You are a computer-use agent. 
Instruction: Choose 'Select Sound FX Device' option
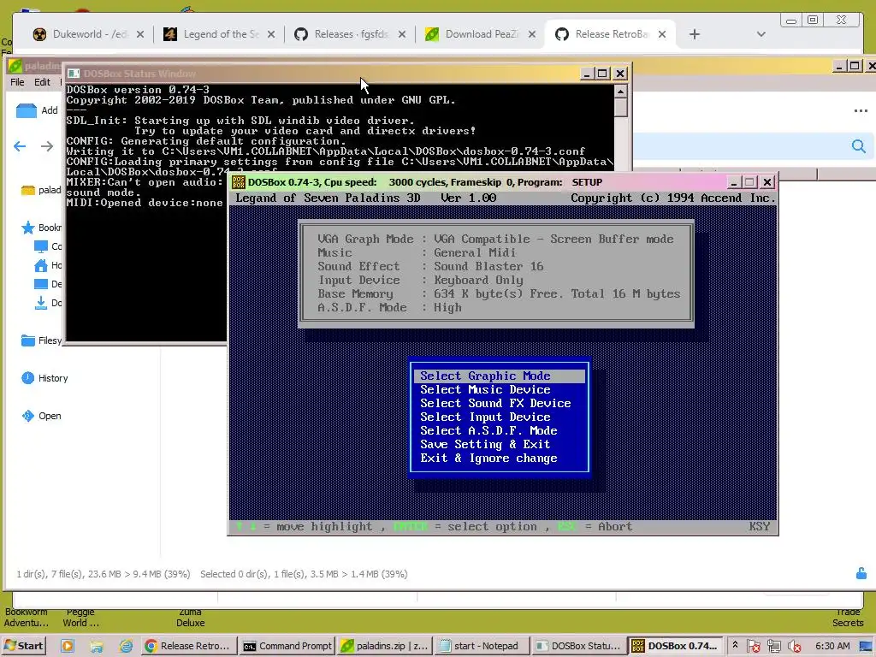pyautogui.click(x=495, y=404)
